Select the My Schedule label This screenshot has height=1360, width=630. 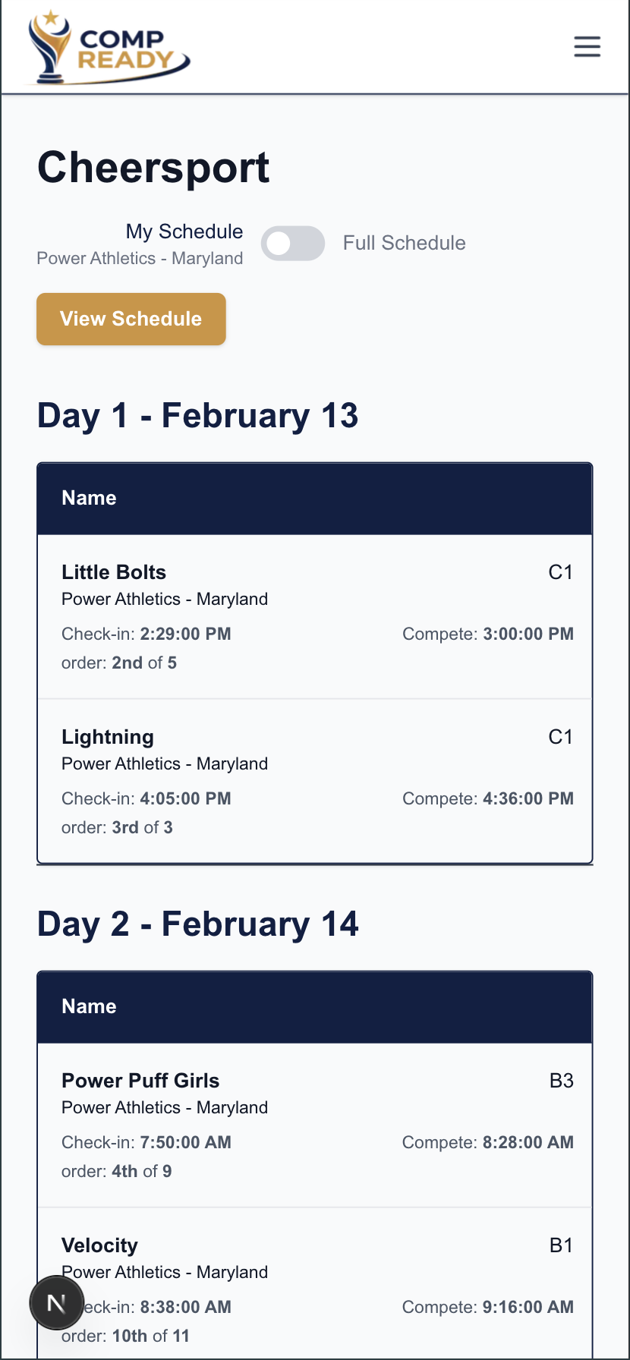(184, 231)
